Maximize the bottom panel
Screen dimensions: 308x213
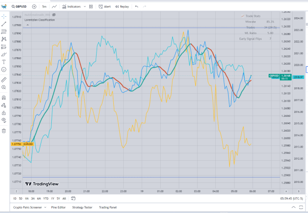tap(301, 207)
